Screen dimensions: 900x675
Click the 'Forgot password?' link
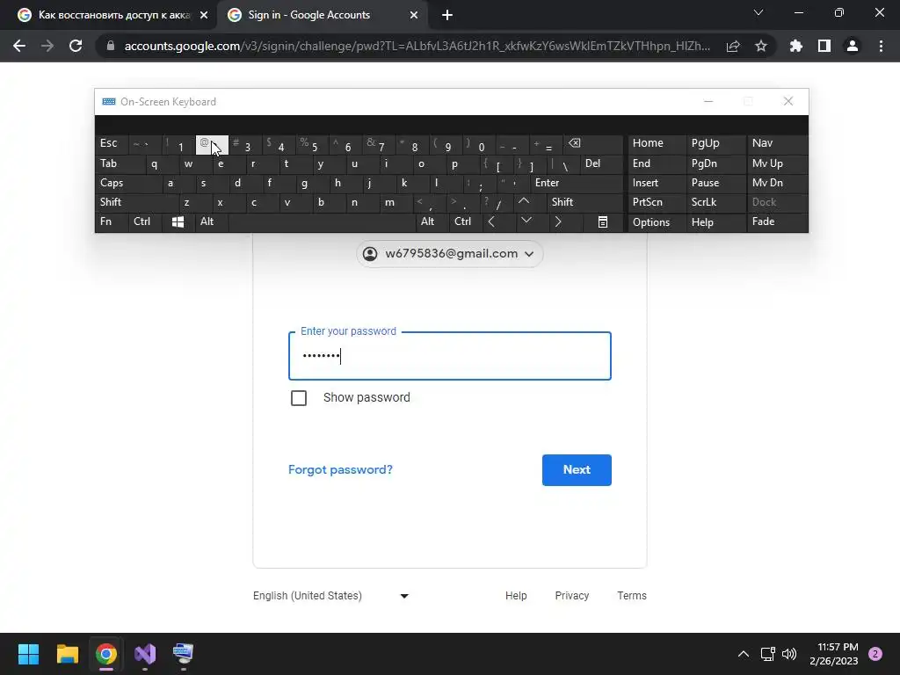tap(340, 469)
